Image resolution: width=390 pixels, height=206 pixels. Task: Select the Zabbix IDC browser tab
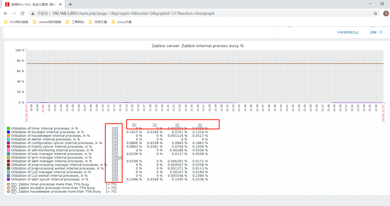[34, 4]
